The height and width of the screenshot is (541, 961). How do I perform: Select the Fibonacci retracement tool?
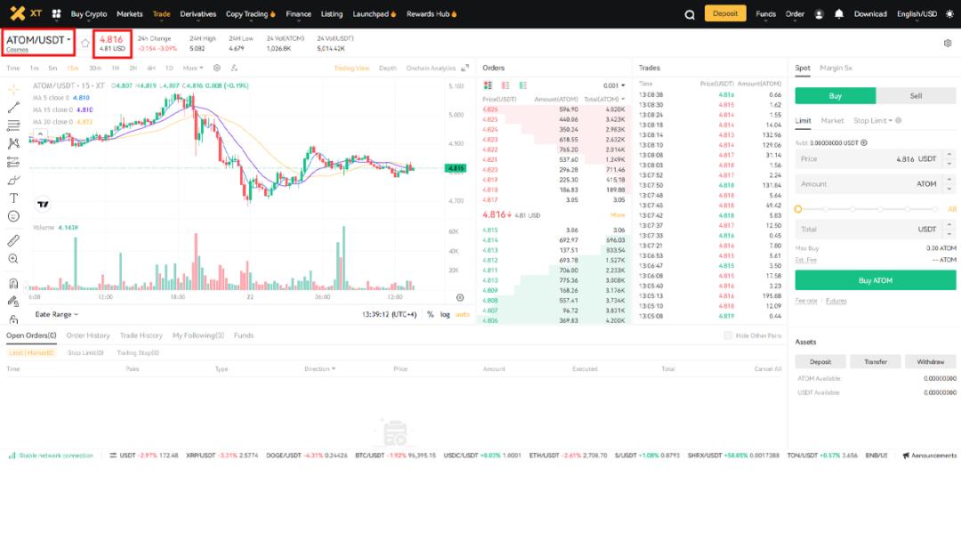(x=13, y=125)
